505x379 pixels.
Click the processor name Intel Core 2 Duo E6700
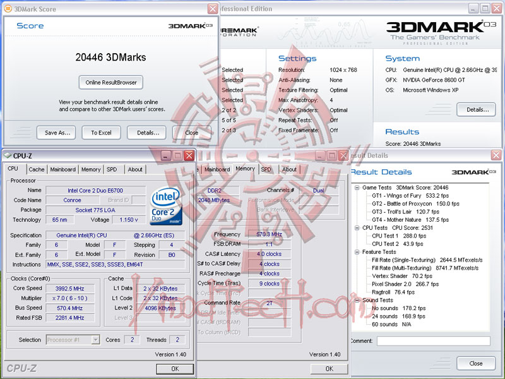tap(95, 191)
